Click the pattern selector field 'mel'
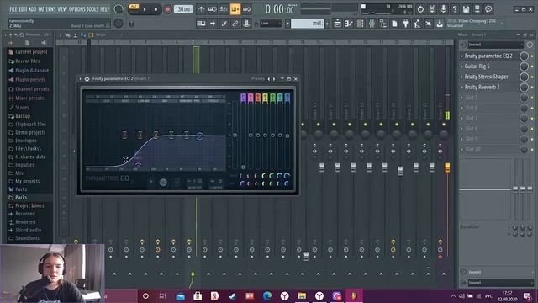The height and width of the screenshot is (303, 538). point(308,24)
